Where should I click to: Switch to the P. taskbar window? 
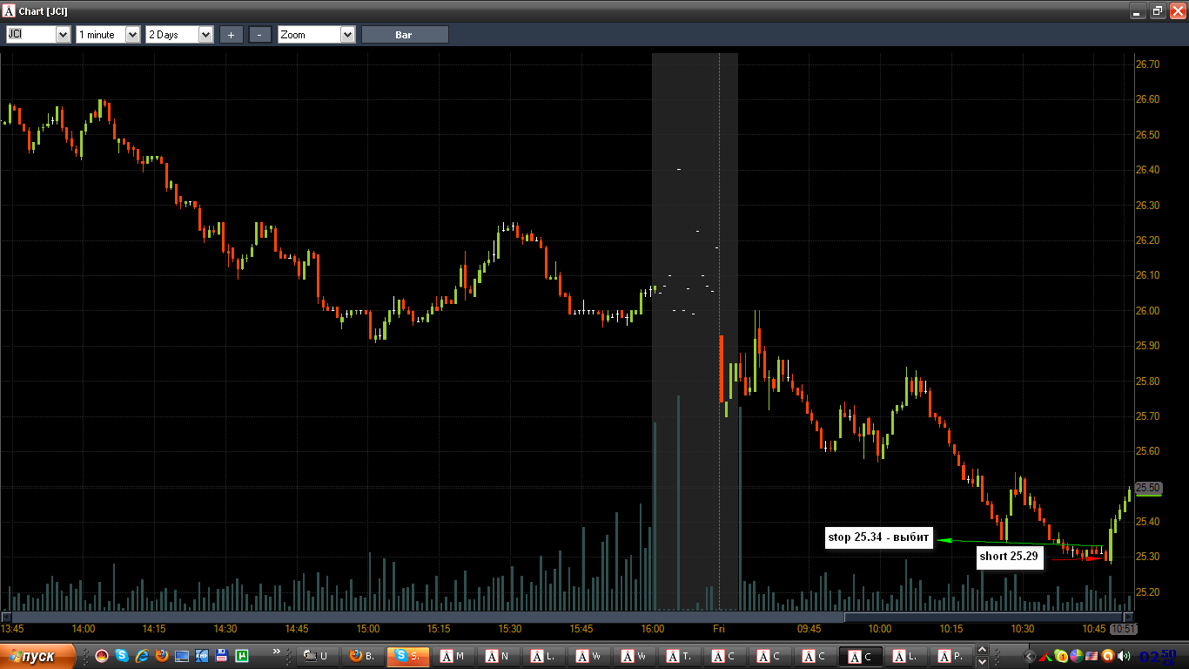[951, 656]
